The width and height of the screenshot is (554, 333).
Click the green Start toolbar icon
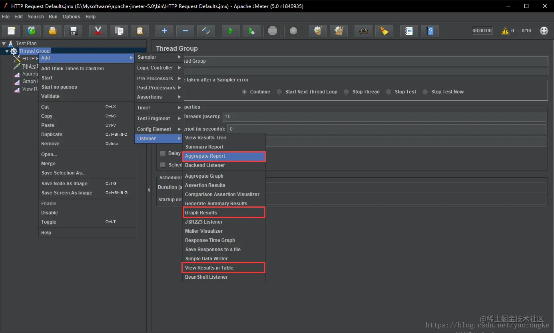tap(231, 31)
